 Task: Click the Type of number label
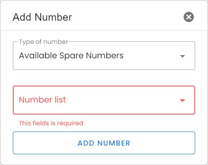coord(44,42)
